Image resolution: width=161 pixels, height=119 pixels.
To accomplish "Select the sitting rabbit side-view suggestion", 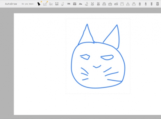I will pyautogui.click(x=86, y=4).
